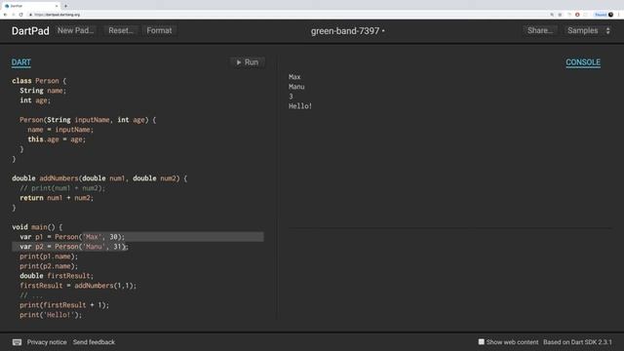Close the DartPad browser tab
This screenshot has height=351, width=624.
click(x=57, y=6)
